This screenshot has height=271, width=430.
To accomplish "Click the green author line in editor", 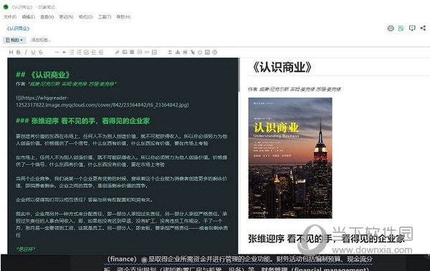I will [x=66, y=84].
